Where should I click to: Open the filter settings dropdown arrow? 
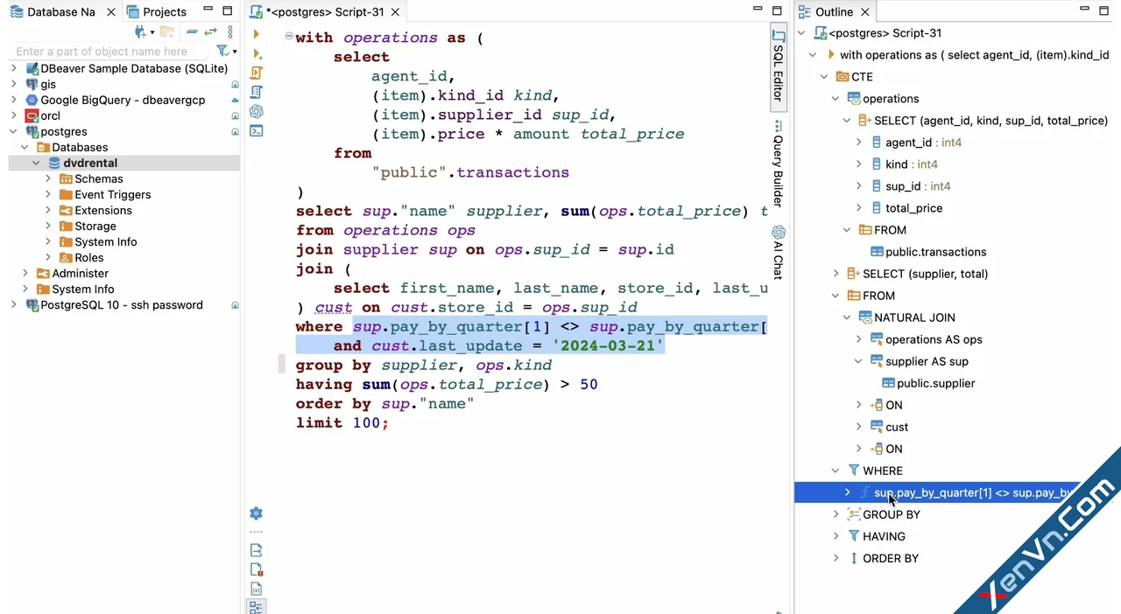tap(234, 52)
